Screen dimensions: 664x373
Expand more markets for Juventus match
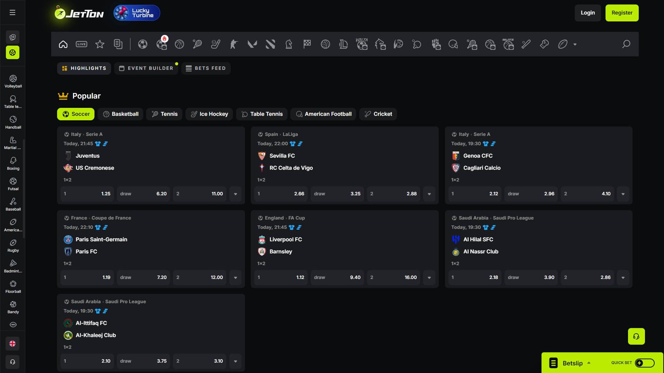click(235, 194)
